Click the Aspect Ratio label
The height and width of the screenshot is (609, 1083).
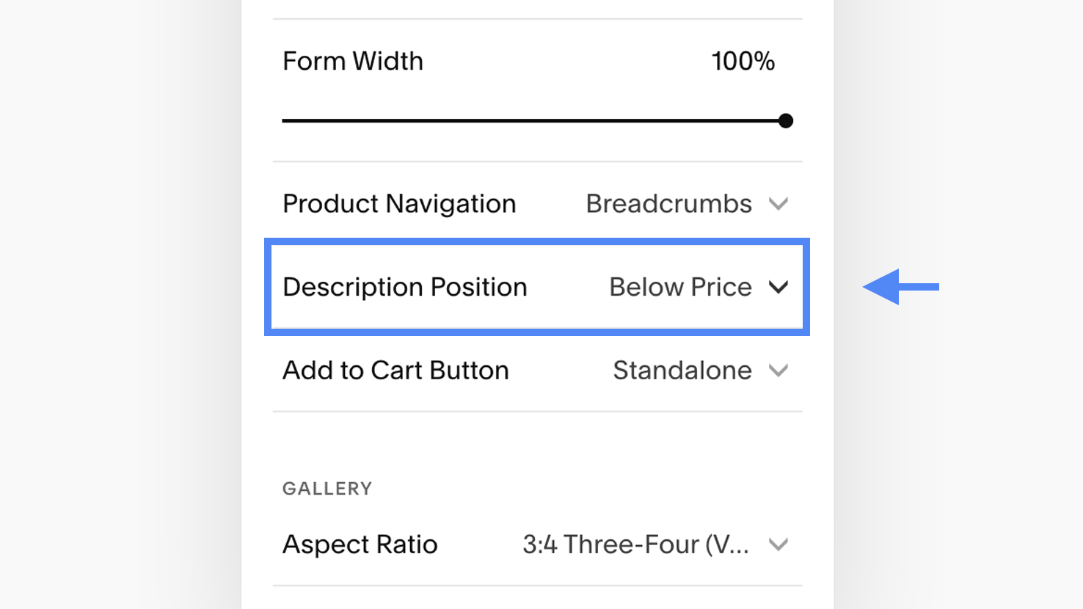360,544
